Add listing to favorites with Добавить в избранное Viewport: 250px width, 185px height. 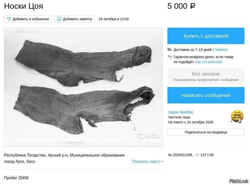pyautogui.click(x=28, y=19)
